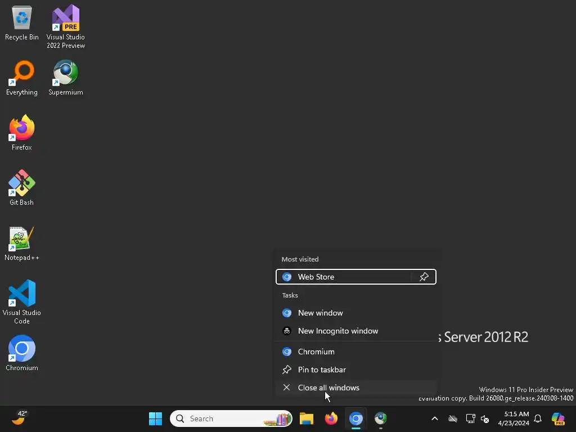
Task: Open Firefox from the taskbar
Action: pyautogui.click(x=331, y=418)
